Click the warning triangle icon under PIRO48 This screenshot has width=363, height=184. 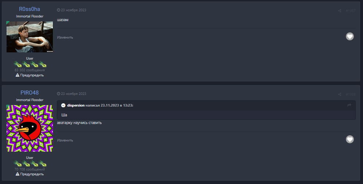(x=17, y=174)
